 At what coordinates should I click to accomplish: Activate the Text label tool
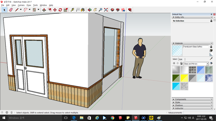pyautogui.click(x=78, y=10)
